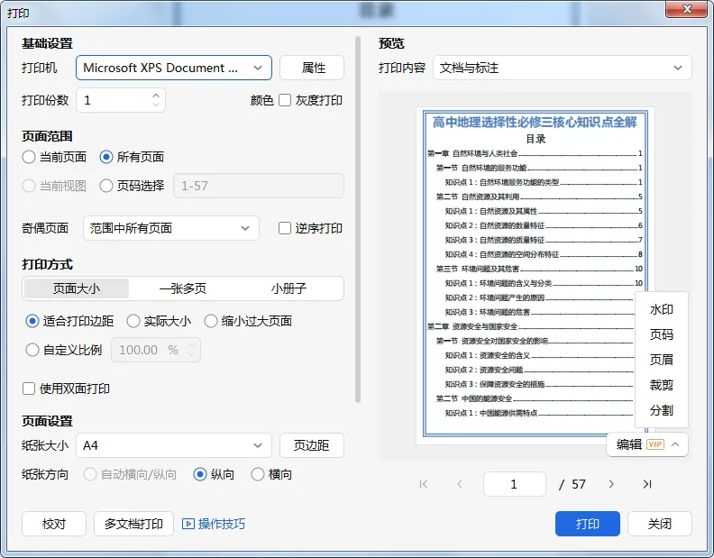
Task: Collapse the 编辑 VIP menu
Action: click(675, 444)
